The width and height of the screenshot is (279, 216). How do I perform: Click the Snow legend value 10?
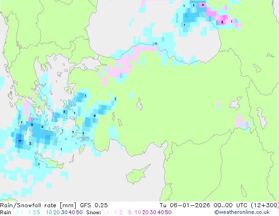(x=138, y=212)
